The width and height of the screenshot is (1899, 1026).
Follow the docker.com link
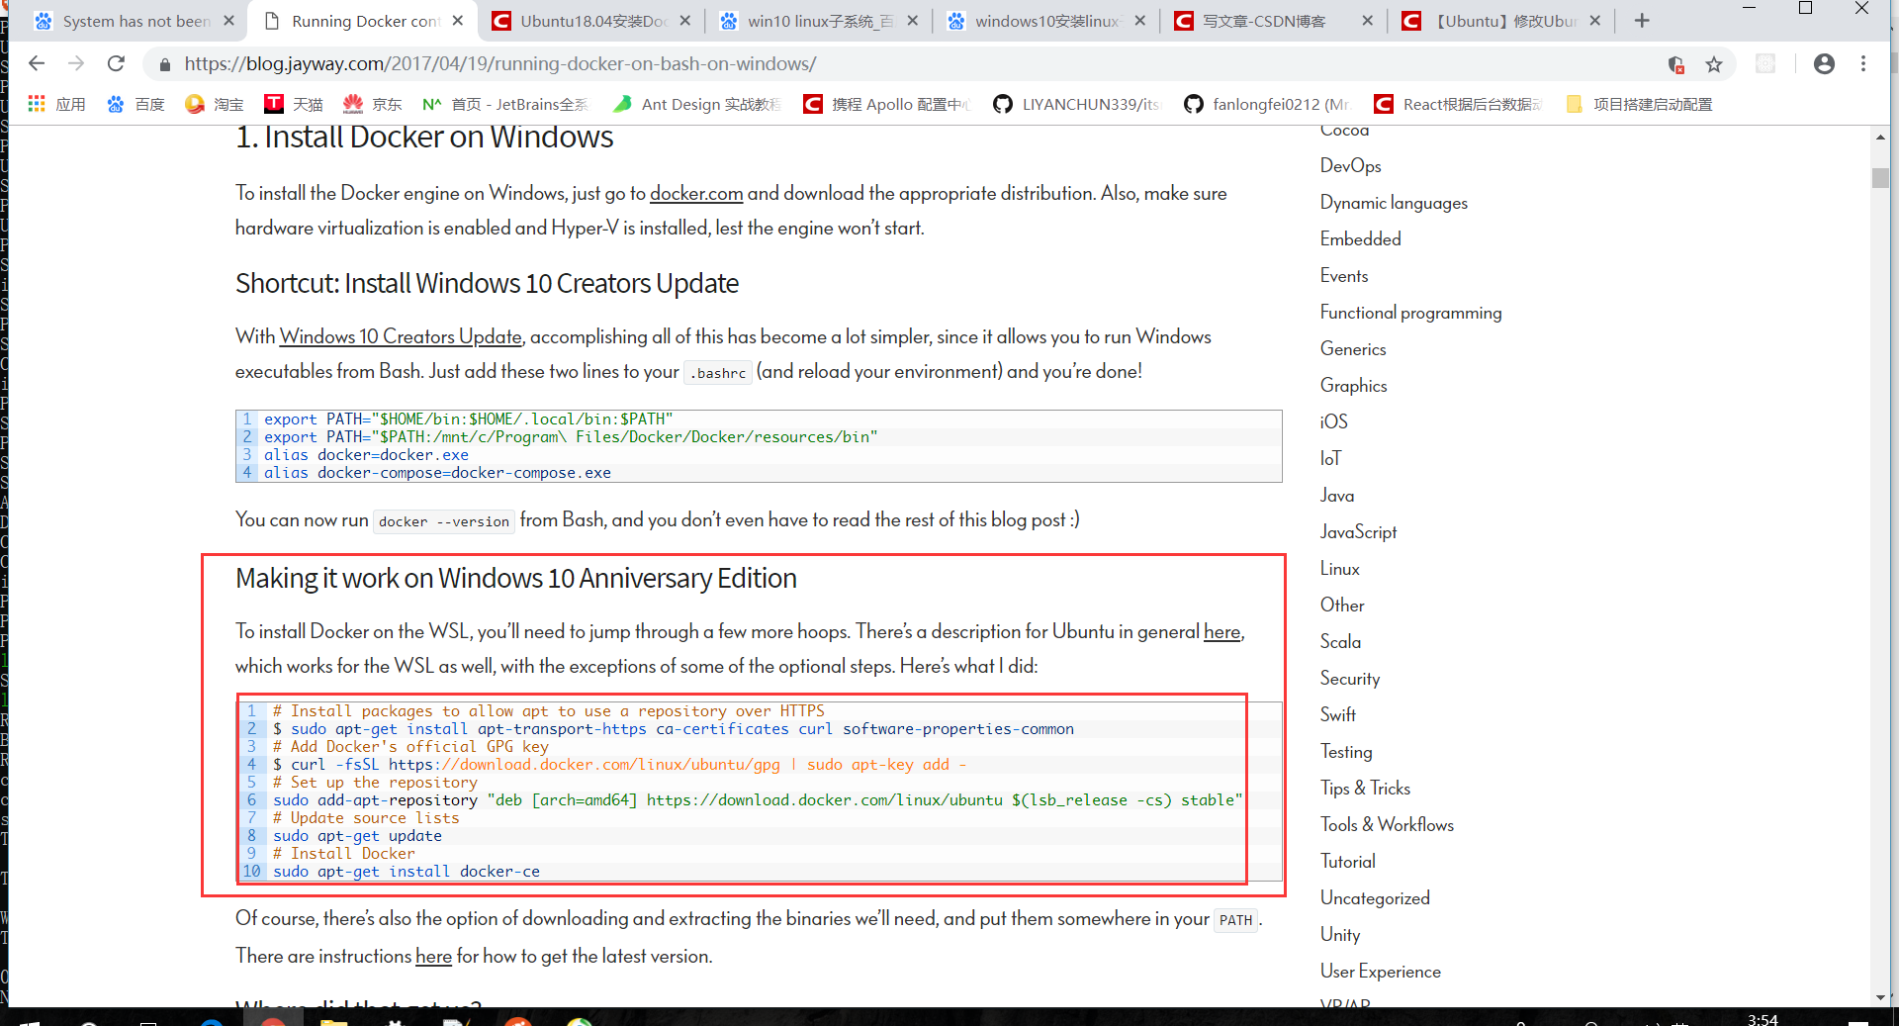coord(695,194)
